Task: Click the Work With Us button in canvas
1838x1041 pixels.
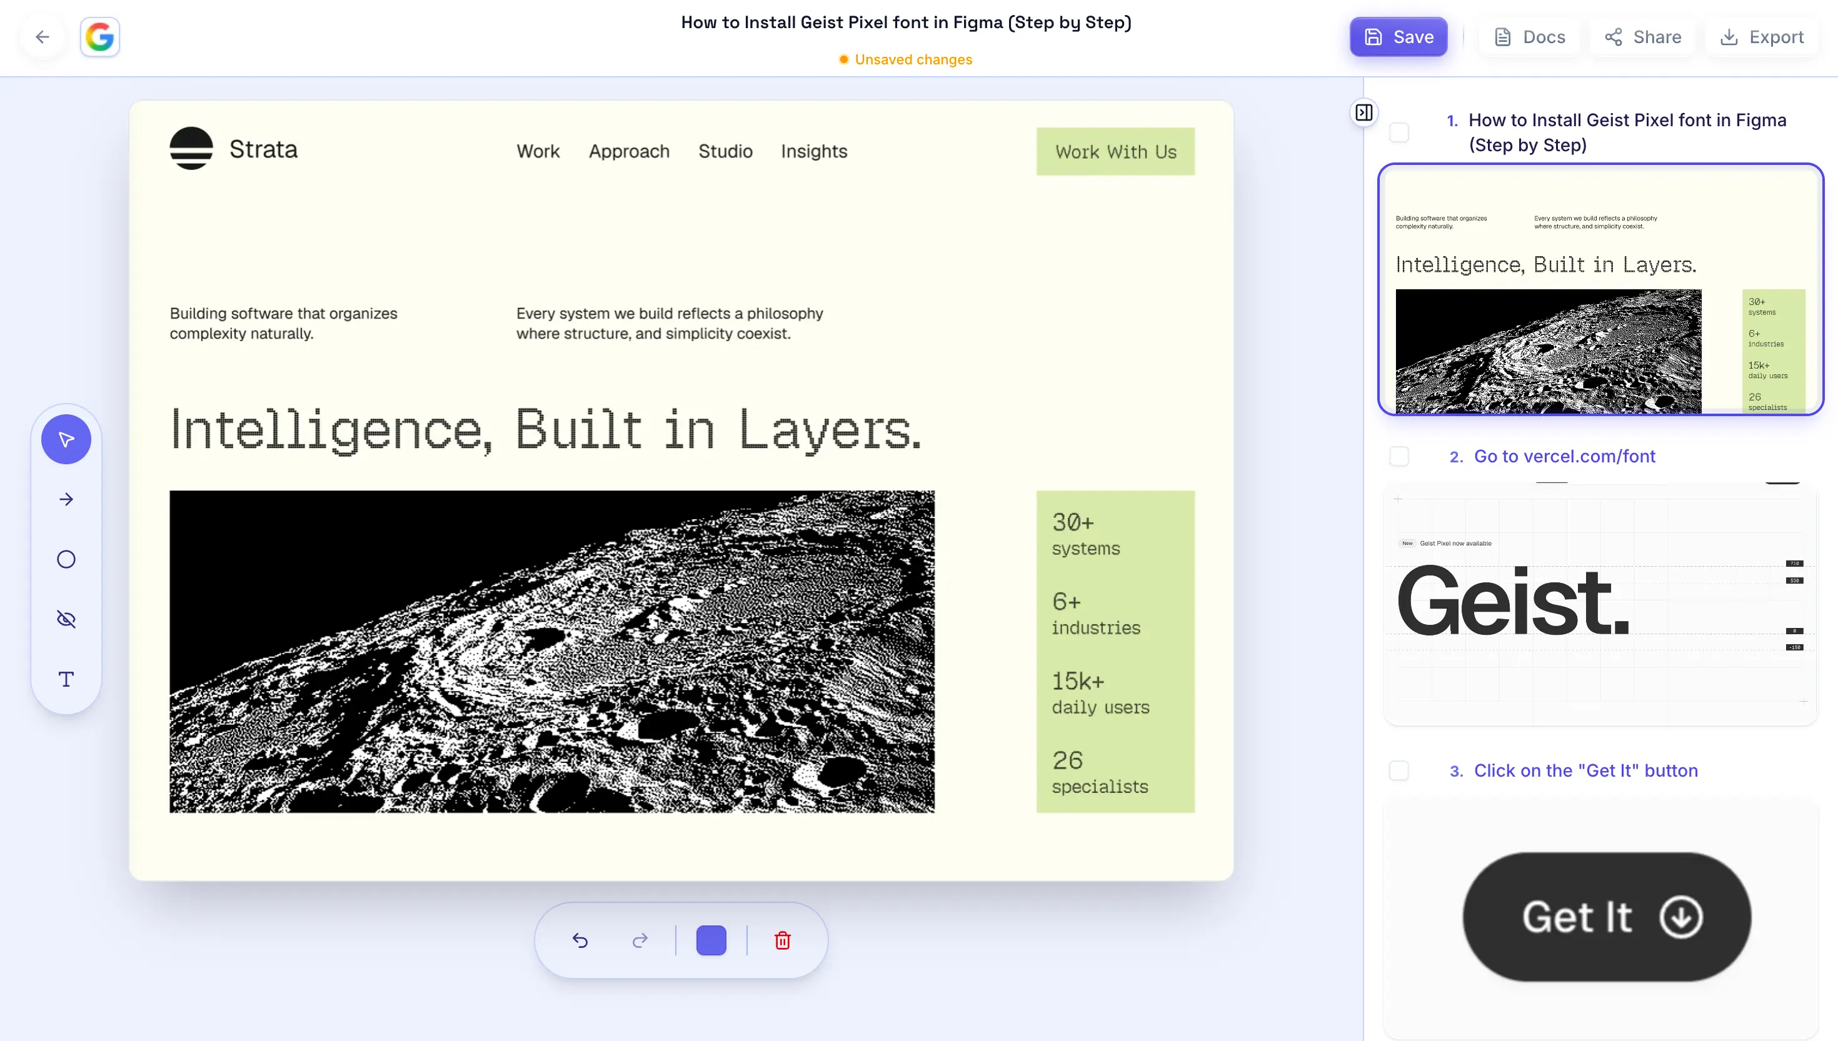Action: tap(1115, 152)
